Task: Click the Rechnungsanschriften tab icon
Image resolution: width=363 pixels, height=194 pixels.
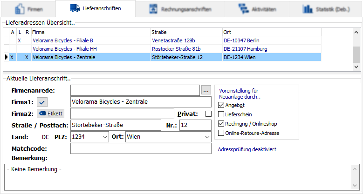Action: coord(153,9)
